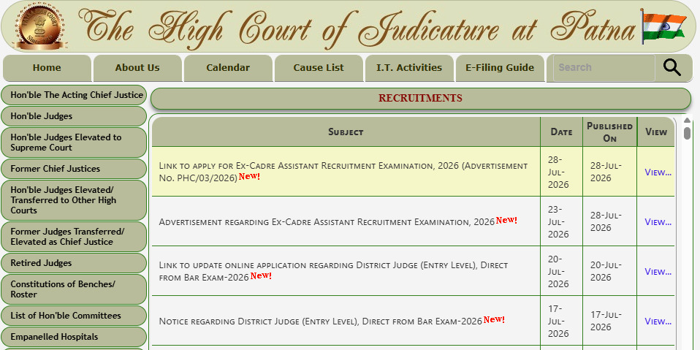Image resolution: width=700 pixels, height=350 pixels.
Task: Click subject 'Advertisement regarding Ex-Cadre Assistant Recruitment Examination, 2026'
Action: coord(327,222)
